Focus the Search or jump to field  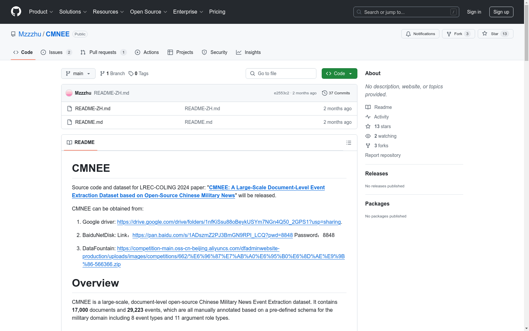(x=406, y=12)
